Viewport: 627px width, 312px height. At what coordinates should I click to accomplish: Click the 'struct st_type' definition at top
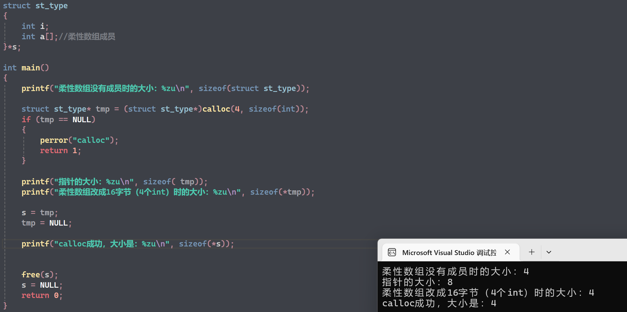35,6
